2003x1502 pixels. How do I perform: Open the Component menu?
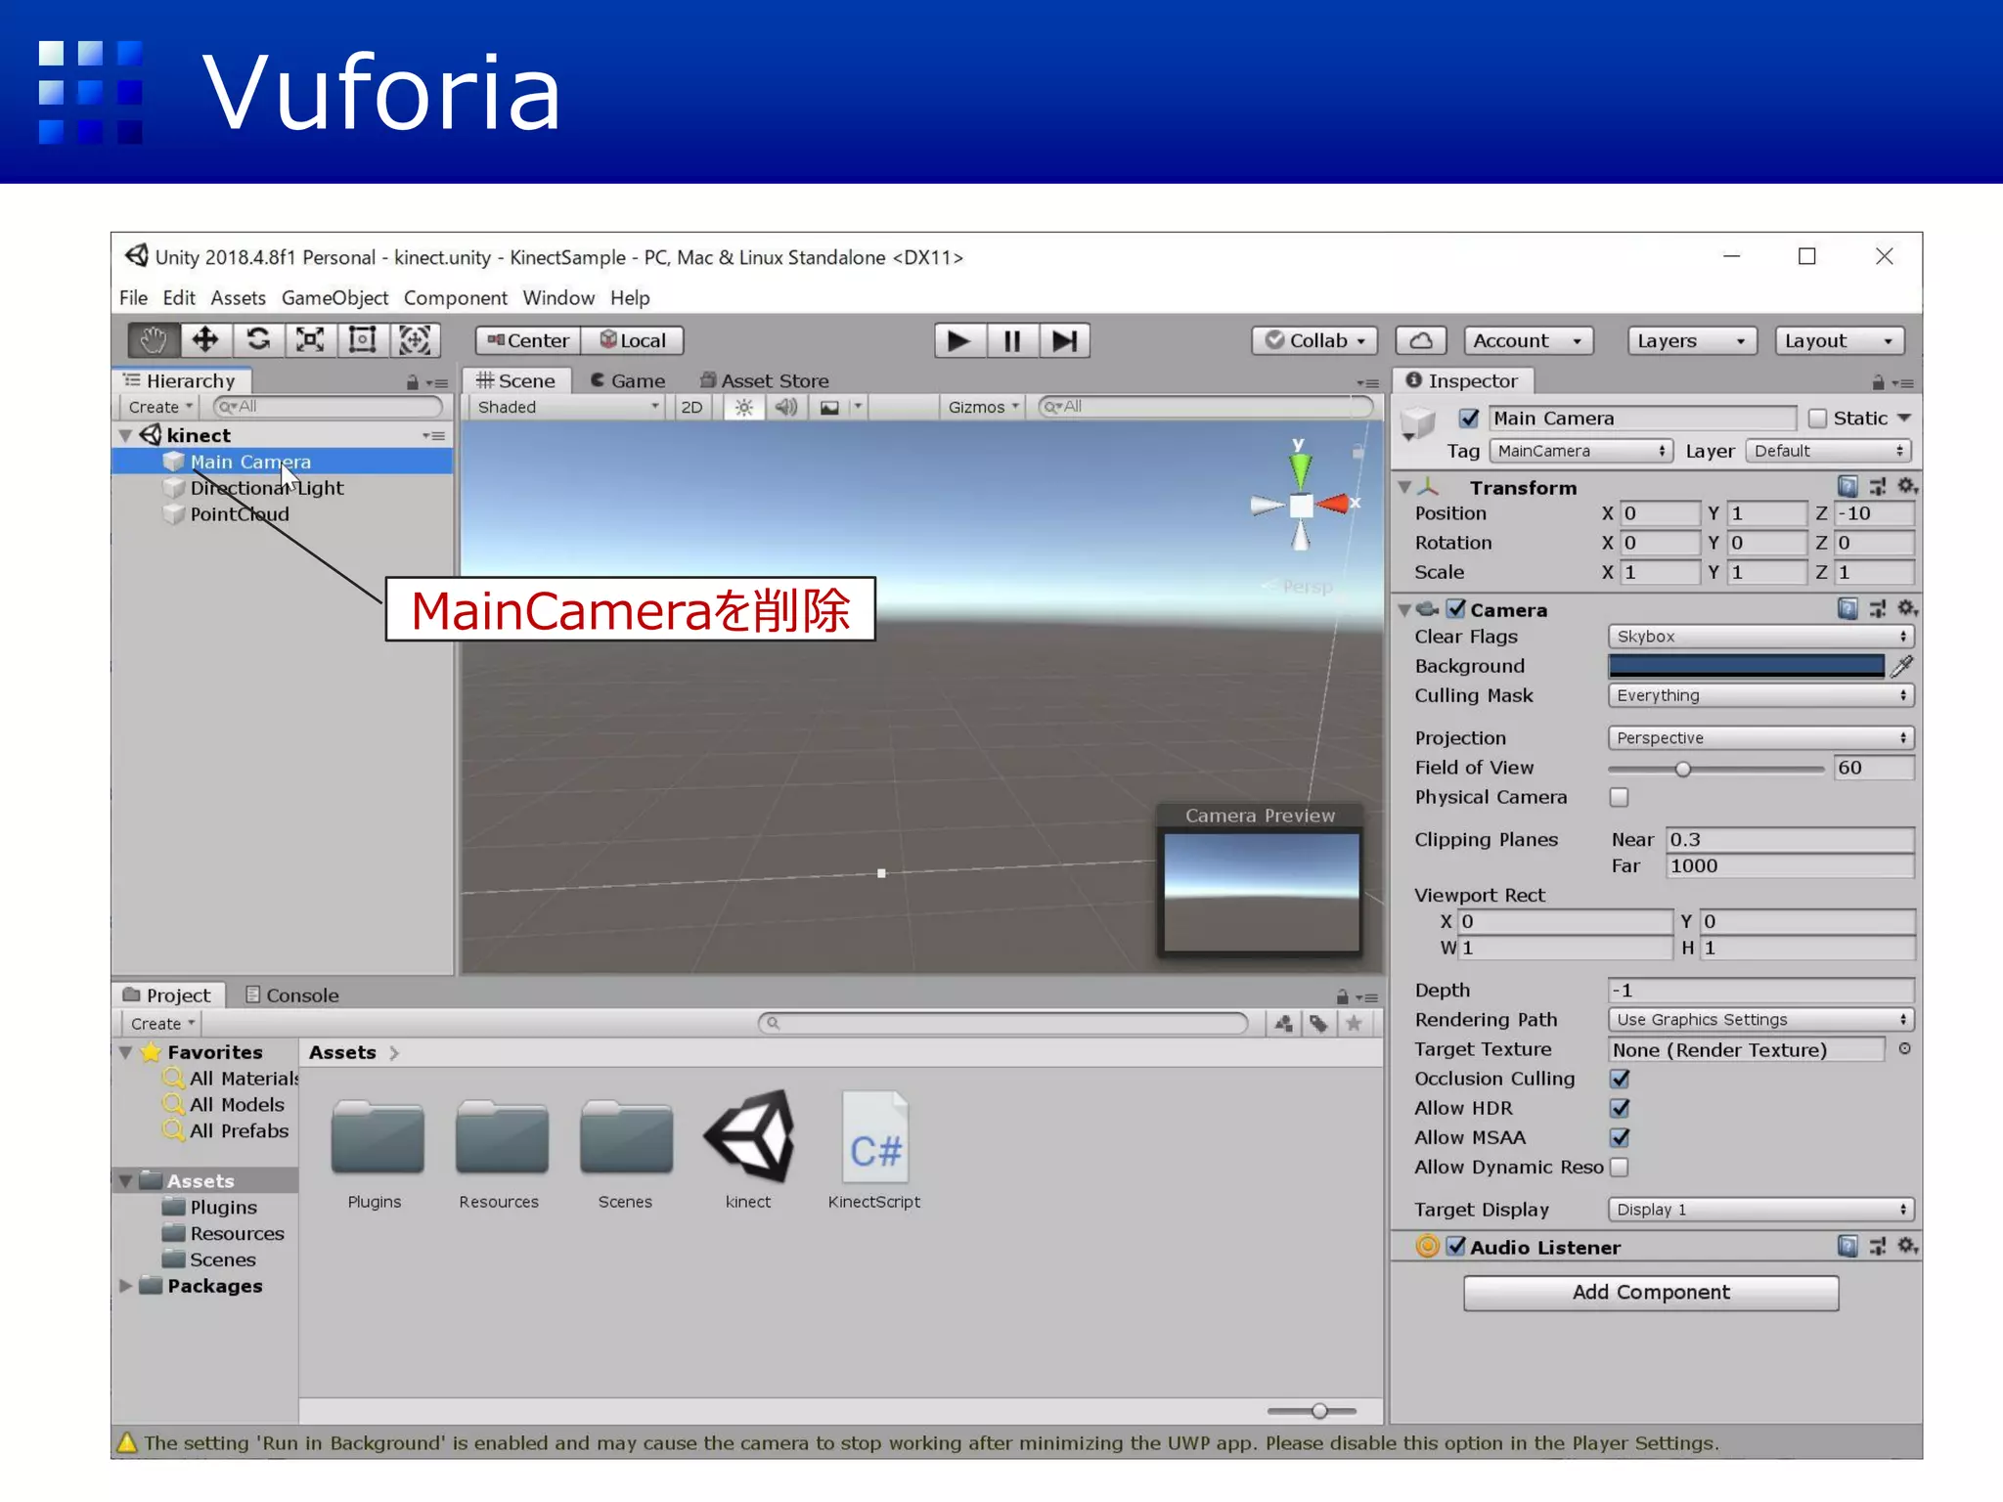pyautogui.click(x=456, y=298)
